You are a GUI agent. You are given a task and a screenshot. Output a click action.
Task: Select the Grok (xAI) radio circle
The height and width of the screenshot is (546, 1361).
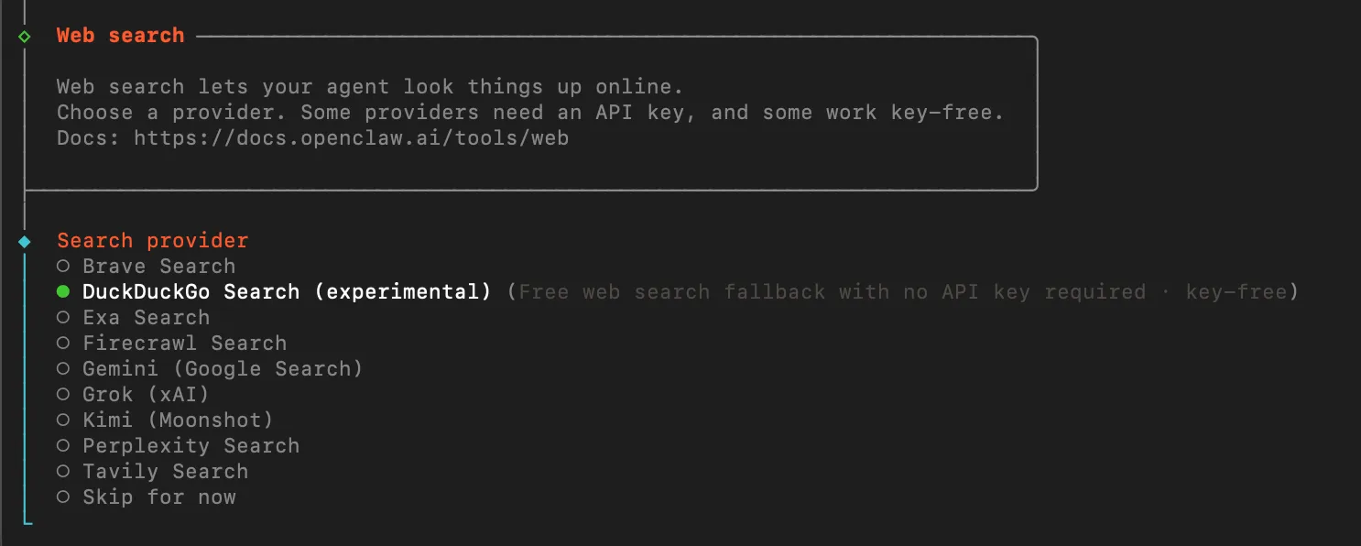pos(62,395)
